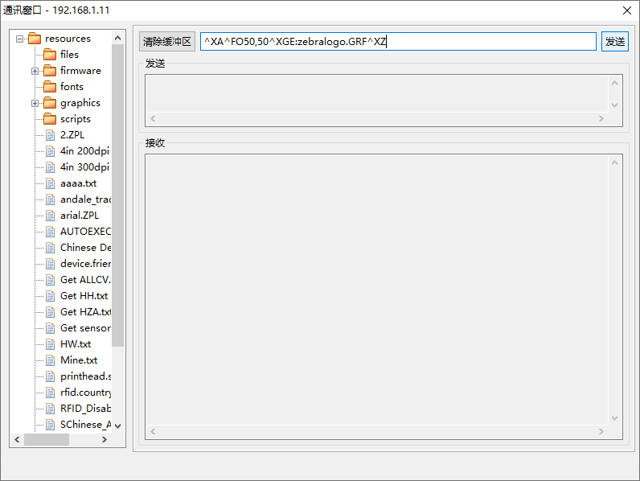The width and height of the screenshot is (640, 481).
Task: Select arial.ZPL in the file tree
Action: point(79,216)
